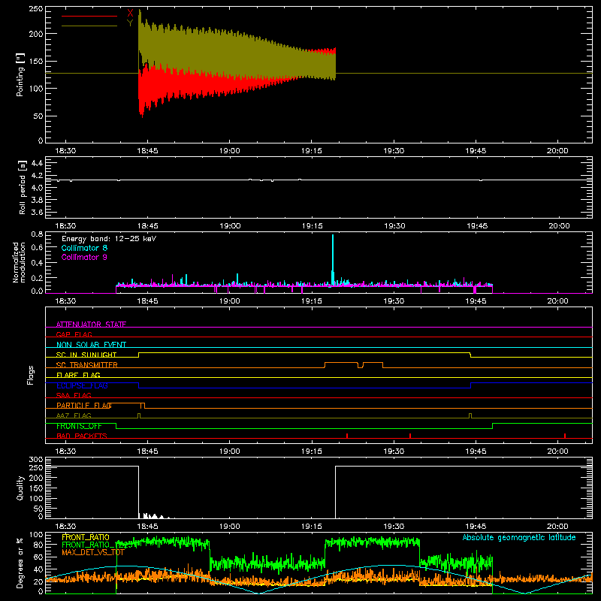601x601 pixels.
Task: Click '19:00' below the Pointing plot
Action: point(230,151)
